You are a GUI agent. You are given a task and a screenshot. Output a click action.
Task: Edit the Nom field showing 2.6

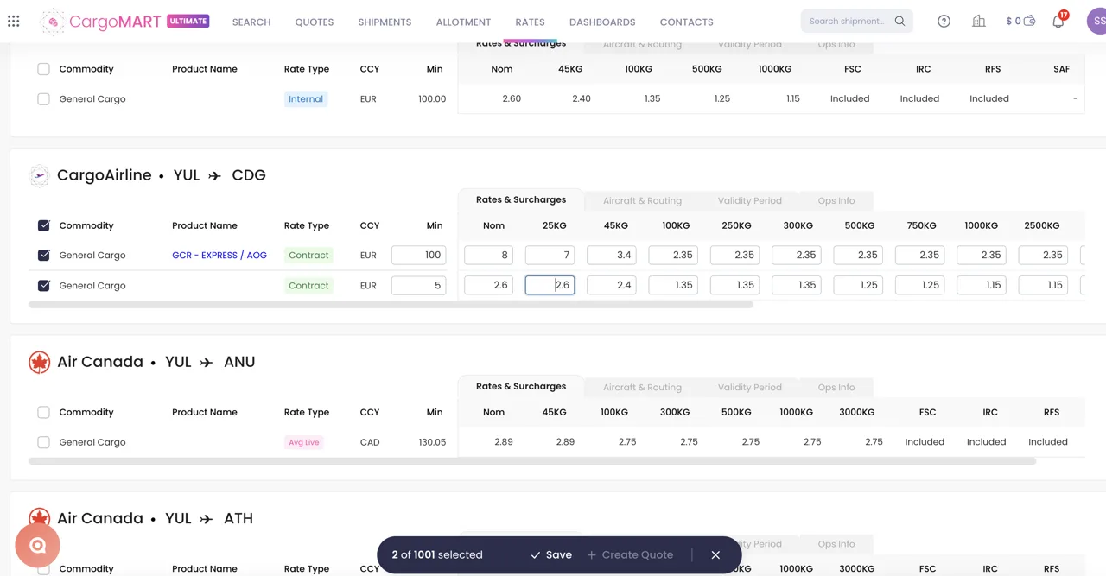click(x=488, y=285)
